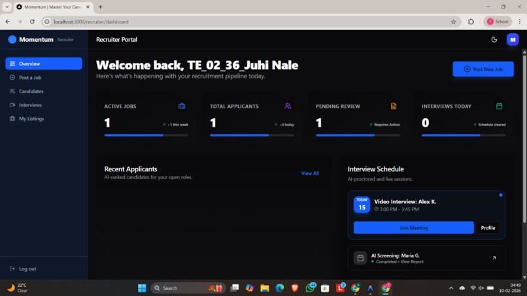Open the AI Screening Maria G. arrow

click(x=494, y=258)
